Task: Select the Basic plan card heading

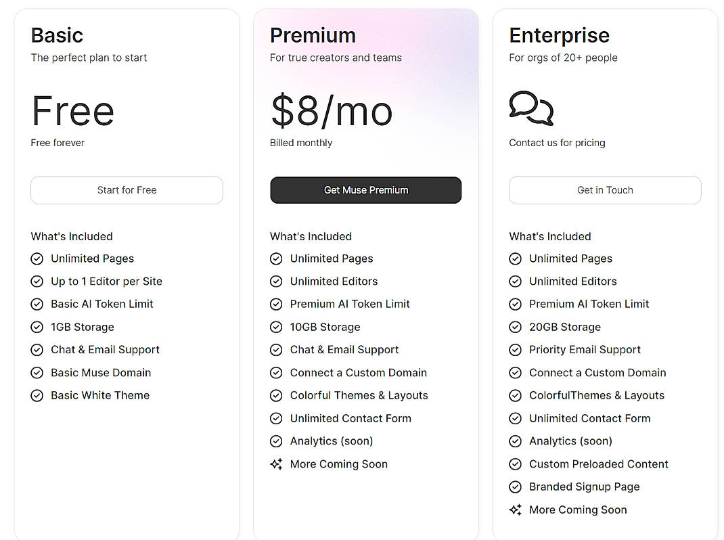Action: click(57, 35)
